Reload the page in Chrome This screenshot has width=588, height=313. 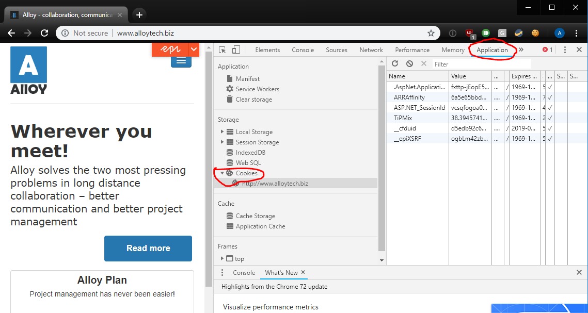(44, 33)
